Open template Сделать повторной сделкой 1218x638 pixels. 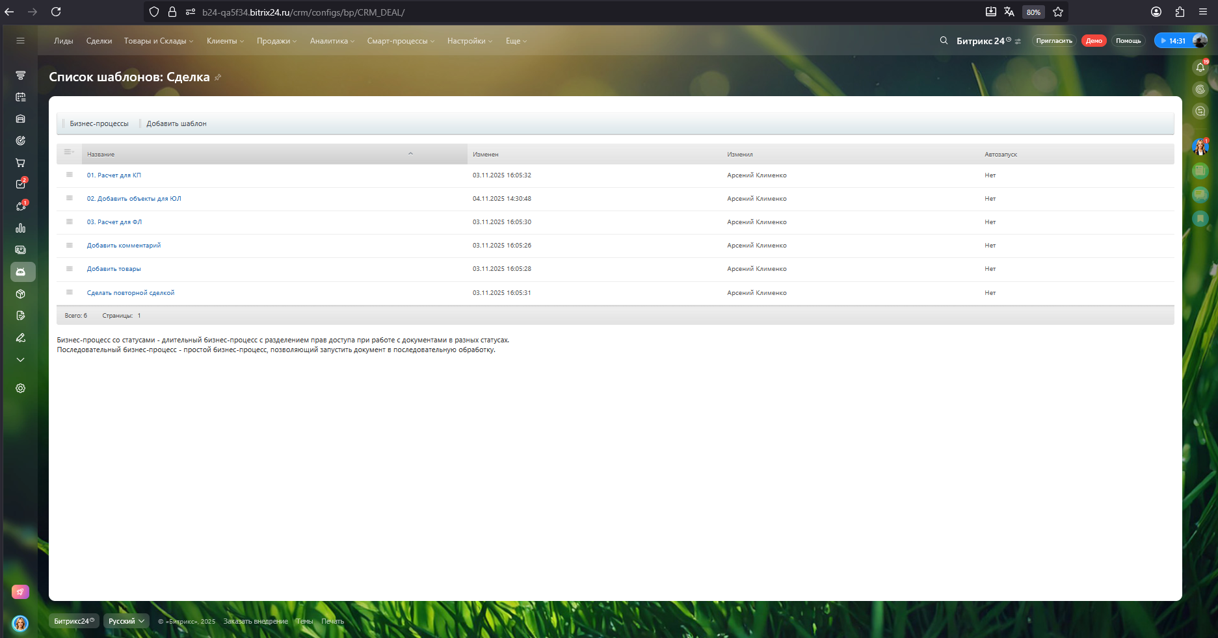click(x=131, y=293)
